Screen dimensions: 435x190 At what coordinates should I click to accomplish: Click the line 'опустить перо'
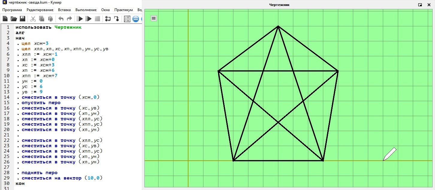pos(41,103)
